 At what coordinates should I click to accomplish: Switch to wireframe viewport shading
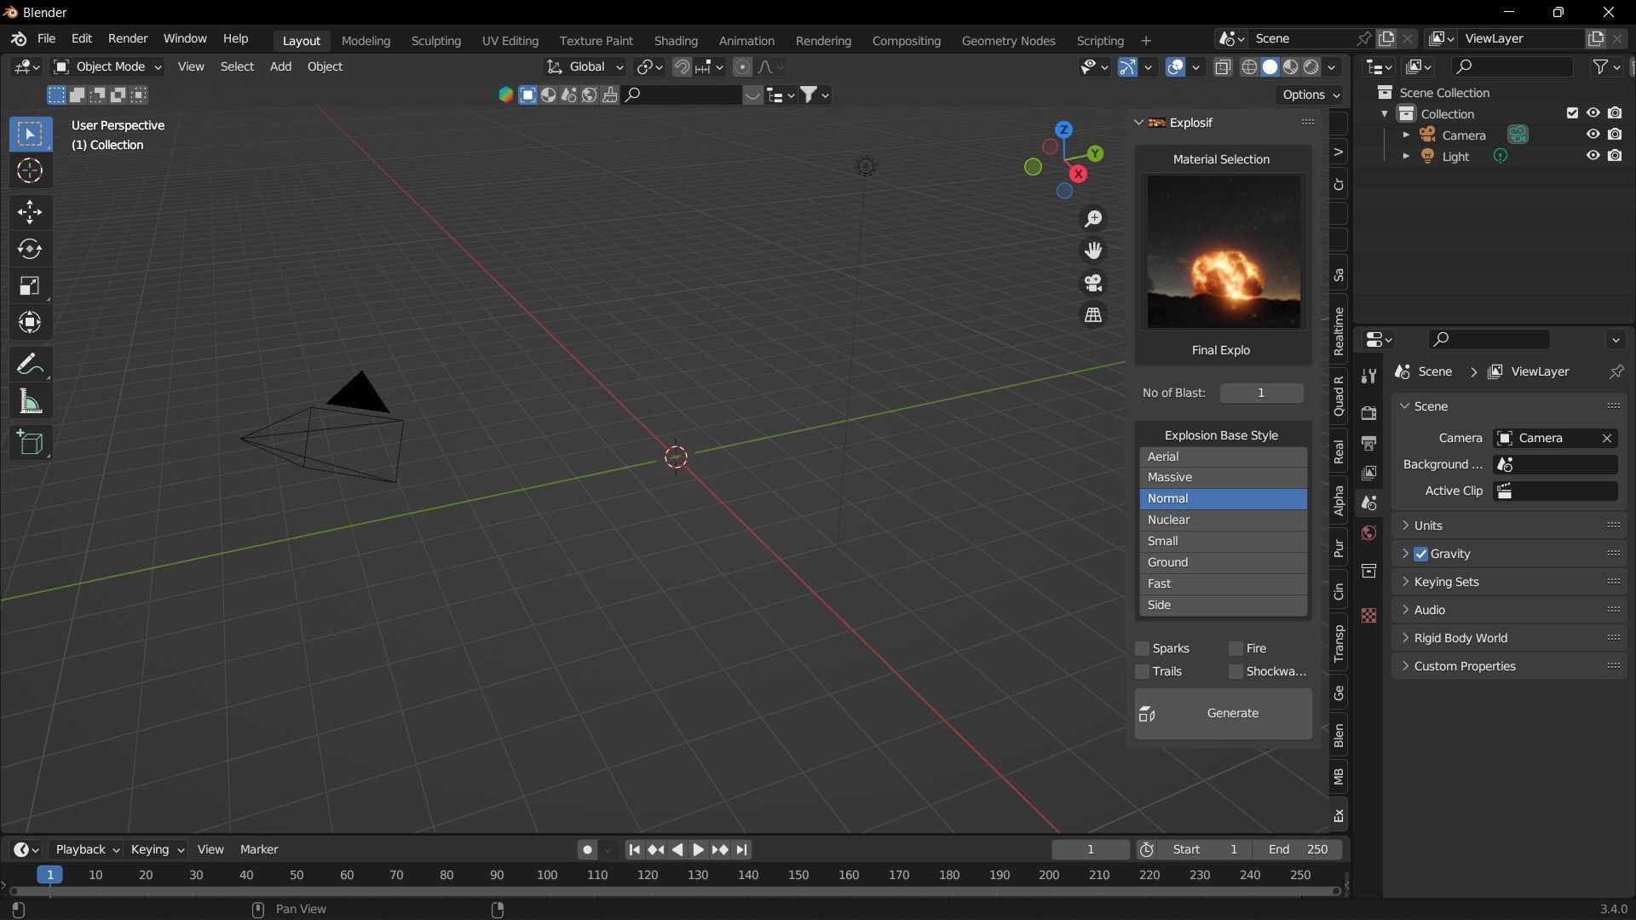1249,67
